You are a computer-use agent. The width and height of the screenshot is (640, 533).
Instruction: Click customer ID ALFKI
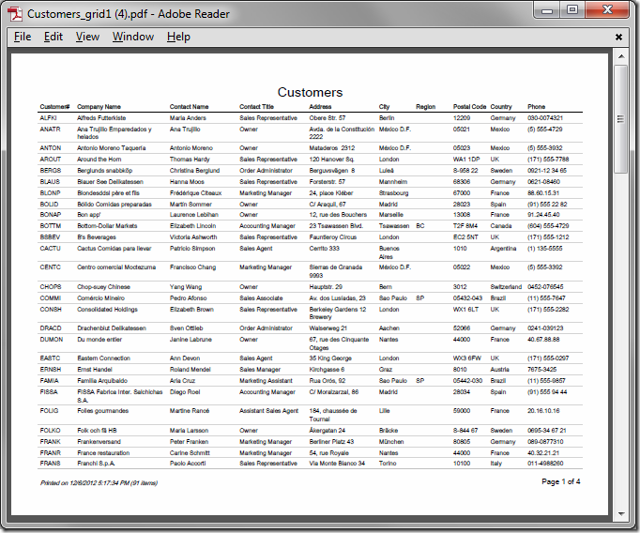(x=48, y=118)
